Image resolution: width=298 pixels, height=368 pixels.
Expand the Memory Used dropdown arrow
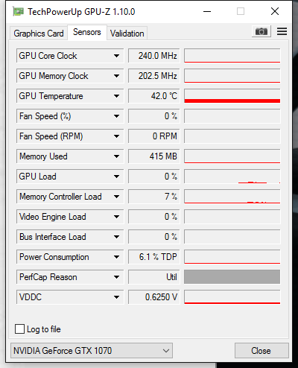point(116,156)
